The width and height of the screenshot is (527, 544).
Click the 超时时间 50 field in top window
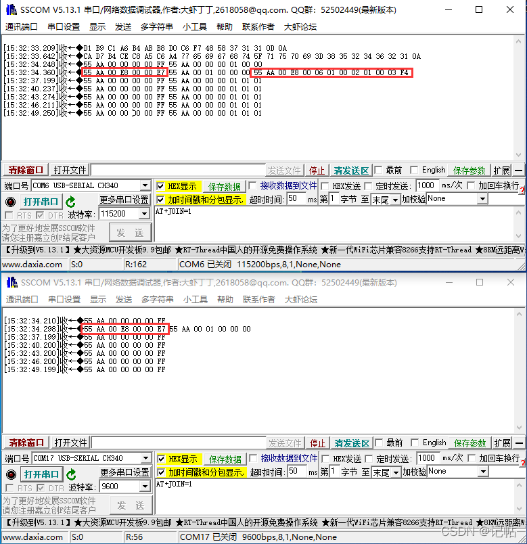296,199
